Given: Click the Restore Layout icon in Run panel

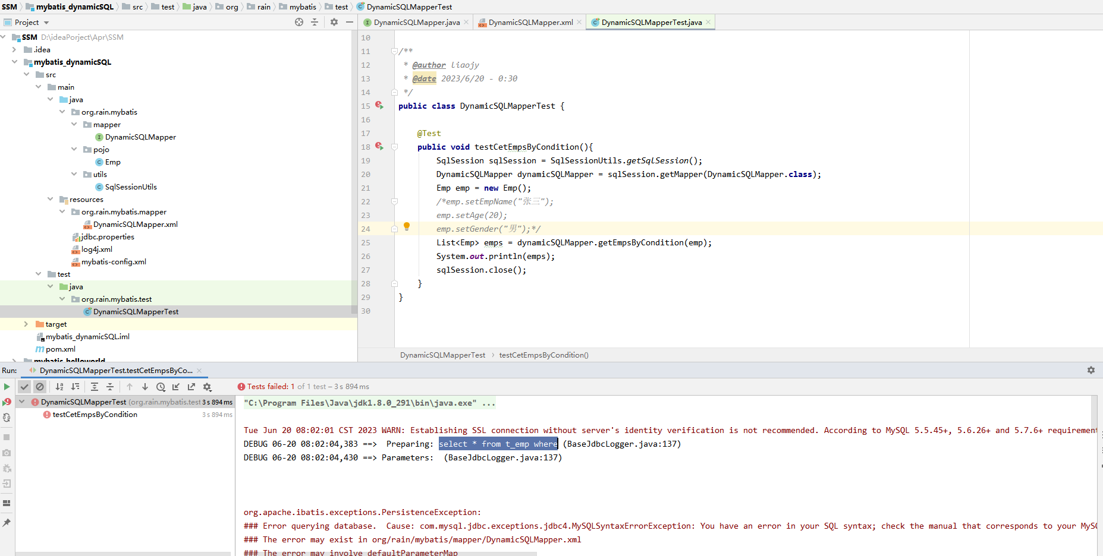Looking at the screenshot, I should point(7,503).
